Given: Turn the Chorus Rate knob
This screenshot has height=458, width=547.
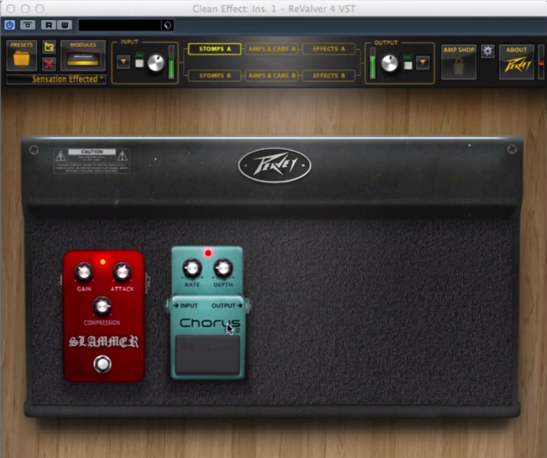Looking at the screenshot, I should point(192,268).
